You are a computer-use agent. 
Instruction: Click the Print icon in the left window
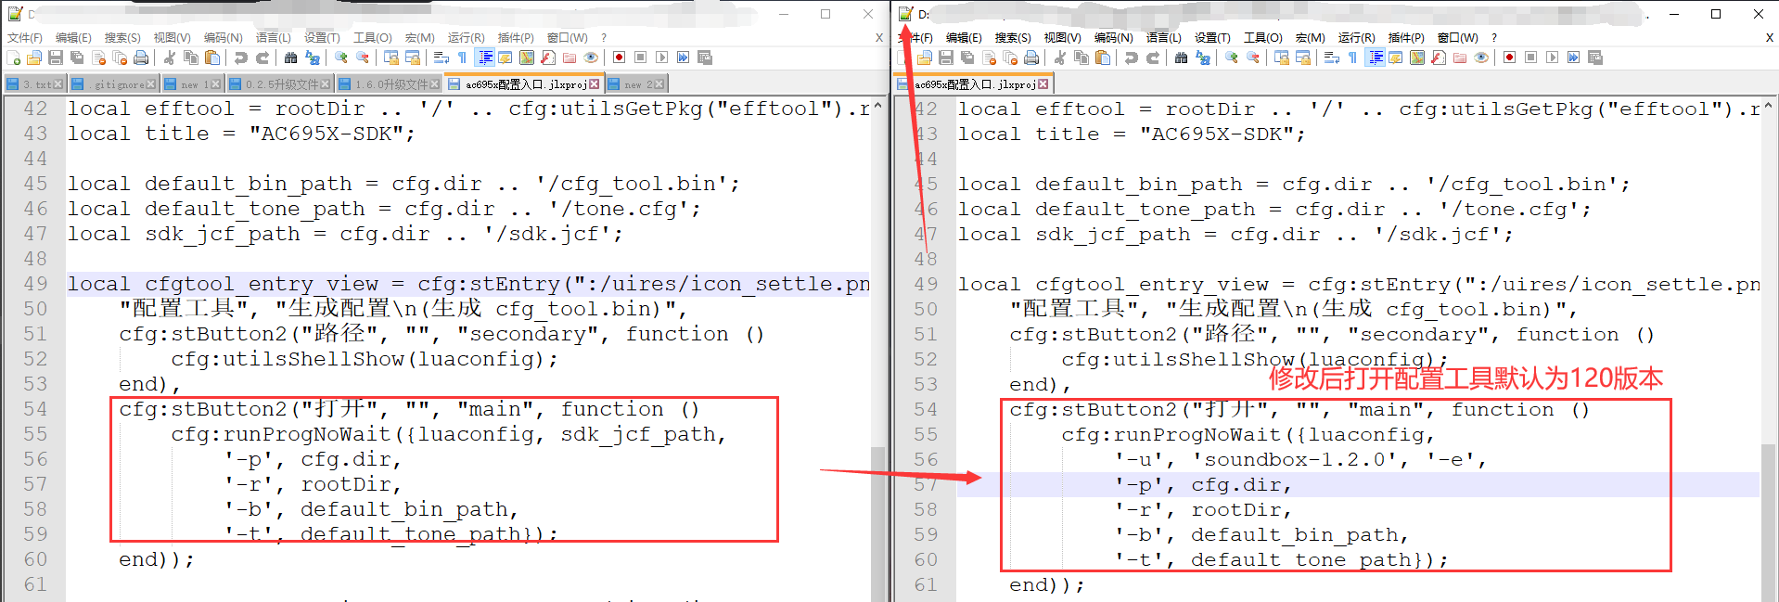point(141,58)
